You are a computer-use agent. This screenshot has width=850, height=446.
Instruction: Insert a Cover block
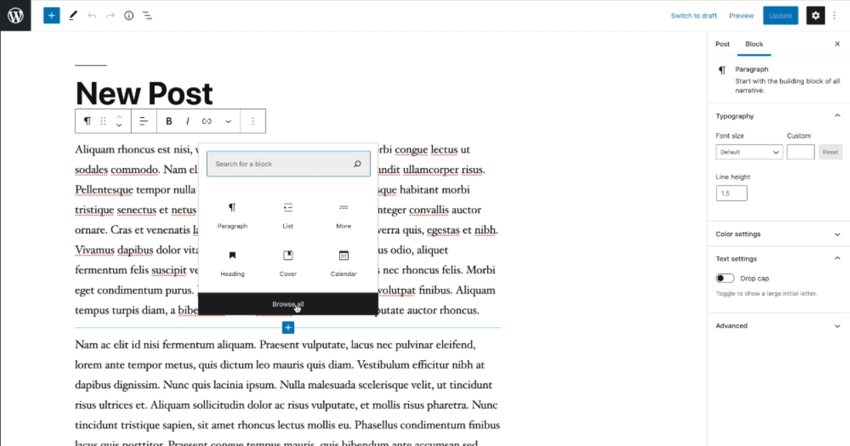click(288, 263)
